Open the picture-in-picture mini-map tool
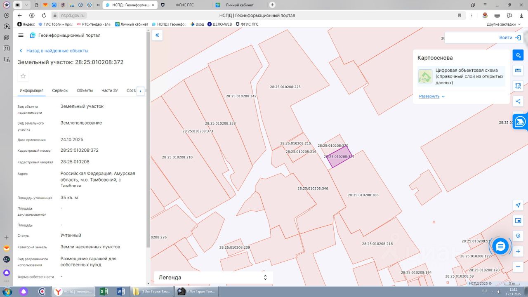The height and width of the screenshot is (297, 528). [518, 221]
